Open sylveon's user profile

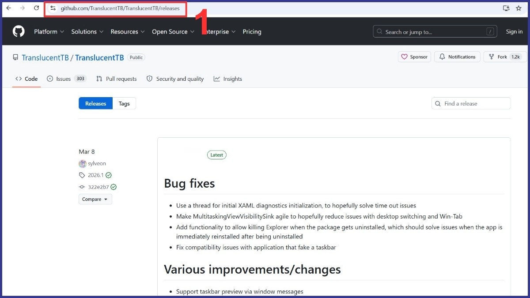click(97, 163)
